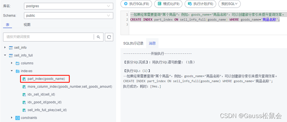287x122 pixels.
Task: Click the sell_info table icon
Action: pos(11,48)
